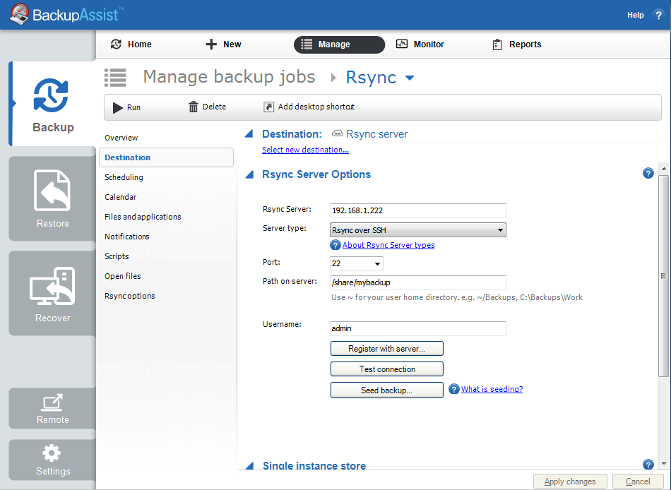This screenshot has height=490, width=671.
Task: Click help icon for Single instance store
Action: coord(648,465)
